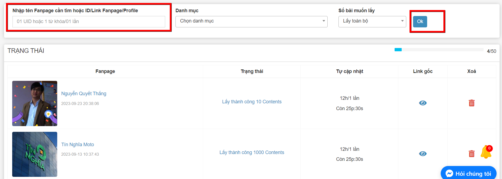Open the Tín Nghĩa Moto fanpage link
The image size is (502, 179).
point(78,145)
